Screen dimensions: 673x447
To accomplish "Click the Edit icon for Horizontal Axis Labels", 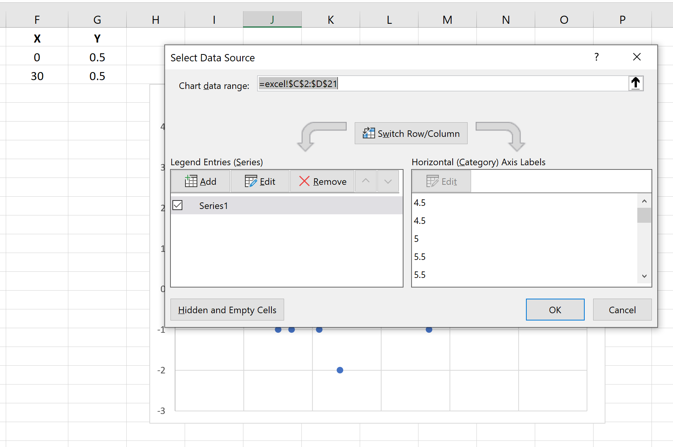I will tap(432, 181).
